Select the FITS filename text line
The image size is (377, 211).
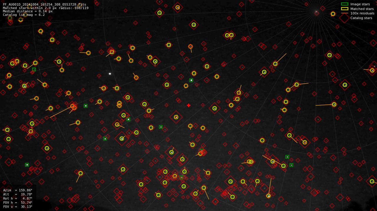(45, 5)
